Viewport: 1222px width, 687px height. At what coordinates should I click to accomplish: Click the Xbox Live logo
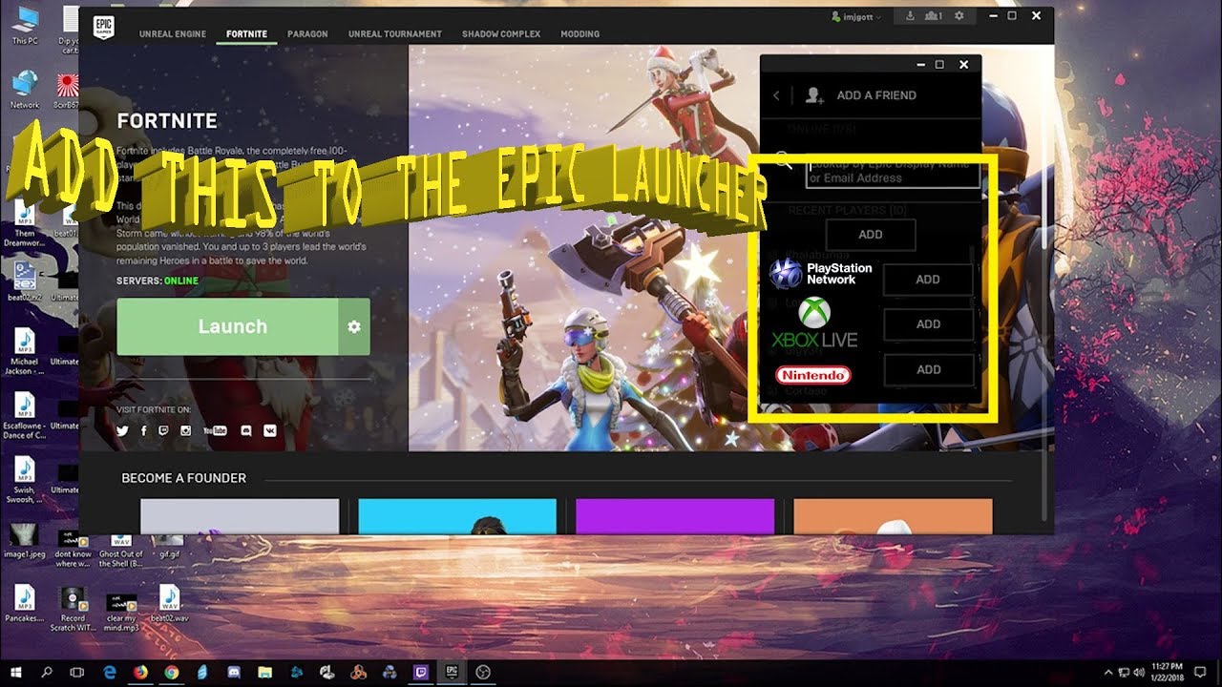[x=814, y=323]
